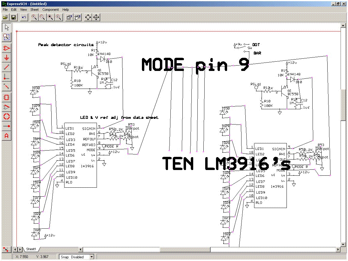Open the Sheet menu
The width and height of the screenshot is (348, 261).
[34, 10]
